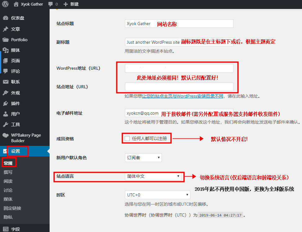Click the 工具 wrench icon
Viewport: 302px width, 232px height.
pos(6,125)
